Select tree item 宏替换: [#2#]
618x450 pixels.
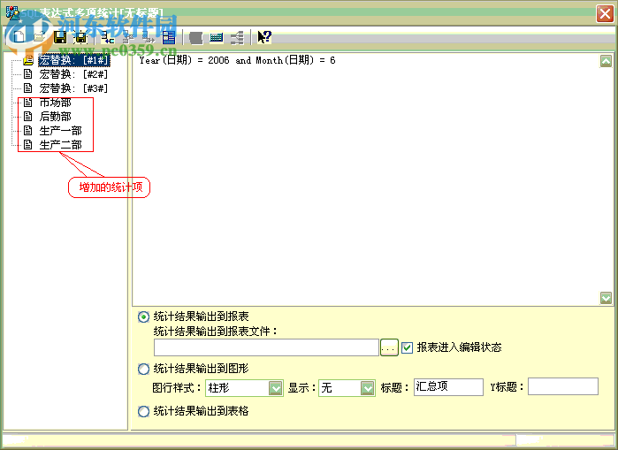pyautogui.click(x=73, y=74)
